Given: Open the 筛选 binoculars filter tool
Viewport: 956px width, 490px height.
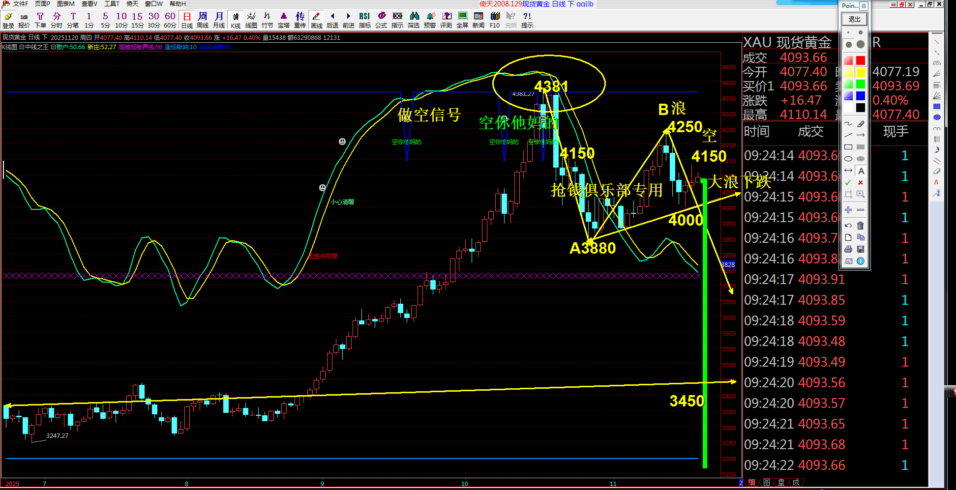Looking at the screenshot, I should tap(414, 20).
